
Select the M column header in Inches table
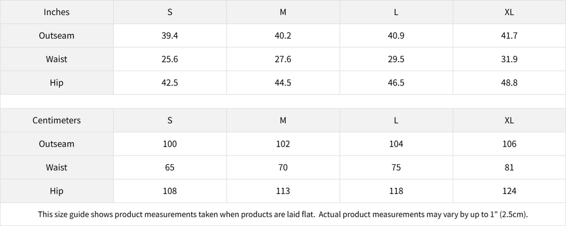click(283, 12)
